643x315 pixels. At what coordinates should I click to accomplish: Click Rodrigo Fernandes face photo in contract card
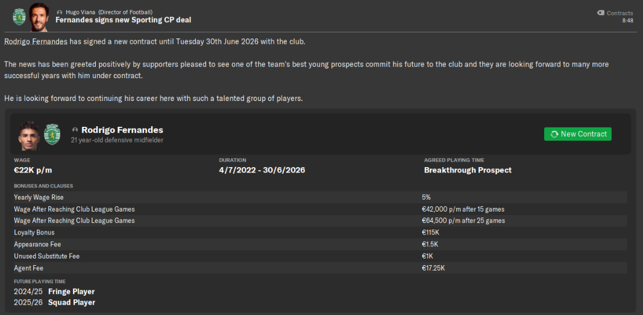point(29,135)
